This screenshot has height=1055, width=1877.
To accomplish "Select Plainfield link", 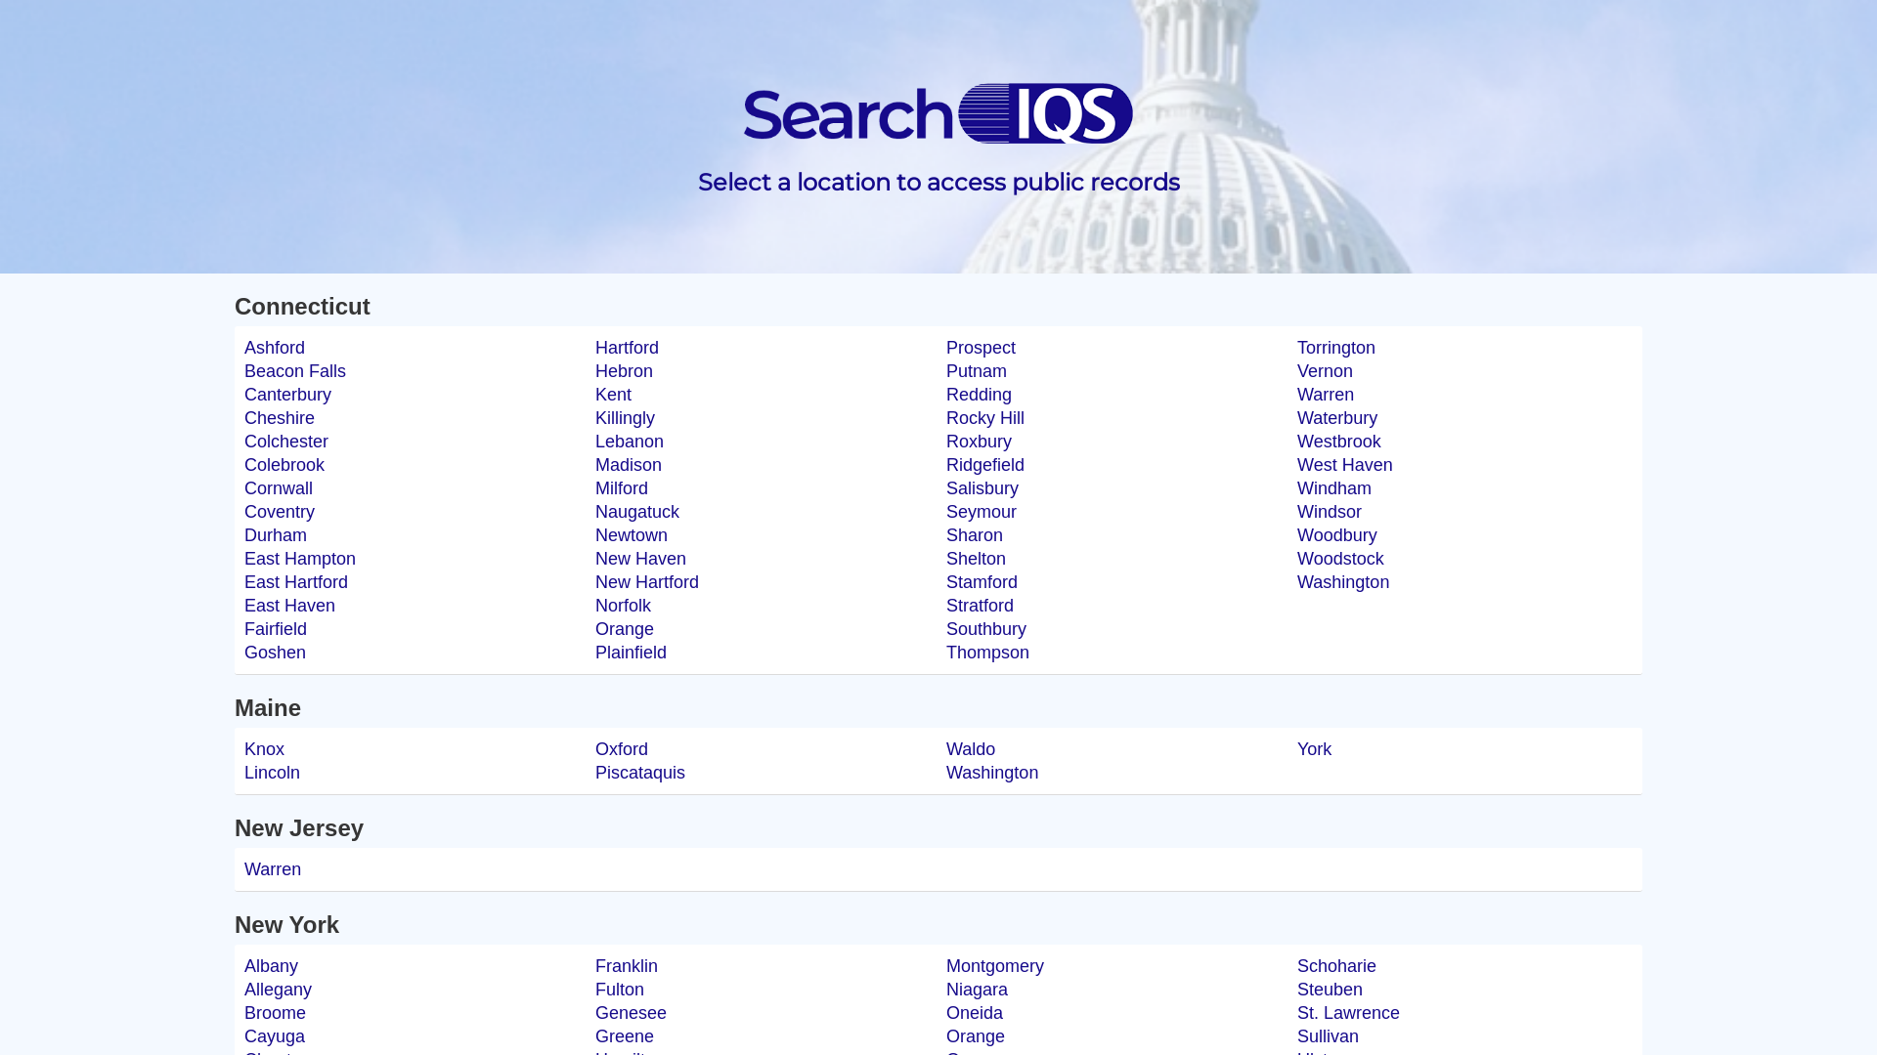I will [631, 653].
